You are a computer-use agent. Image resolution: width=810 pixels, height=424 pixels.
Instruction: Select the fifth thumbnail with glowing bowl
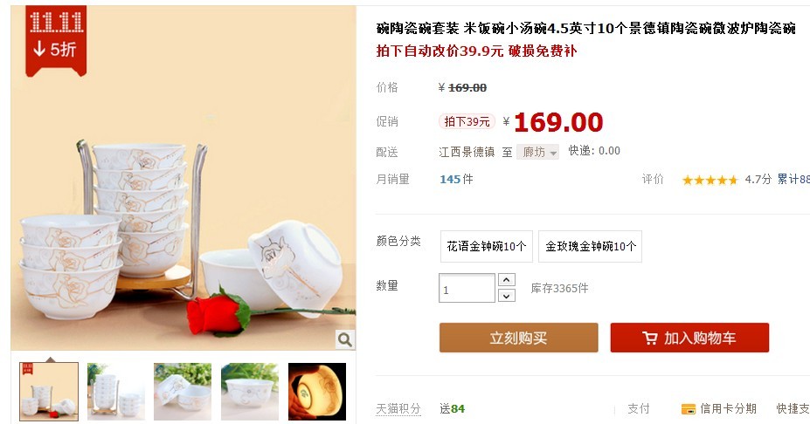coord(317,392)
